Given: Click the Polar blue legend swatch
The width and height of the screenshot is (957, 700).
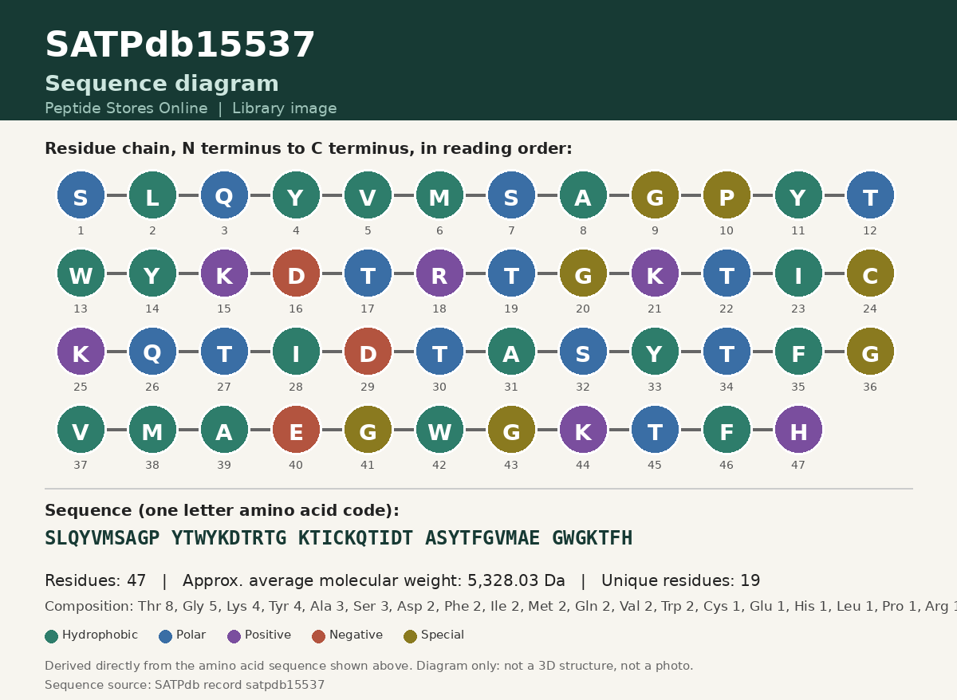Looking at the screenshot, I should [x=166, y=636].
